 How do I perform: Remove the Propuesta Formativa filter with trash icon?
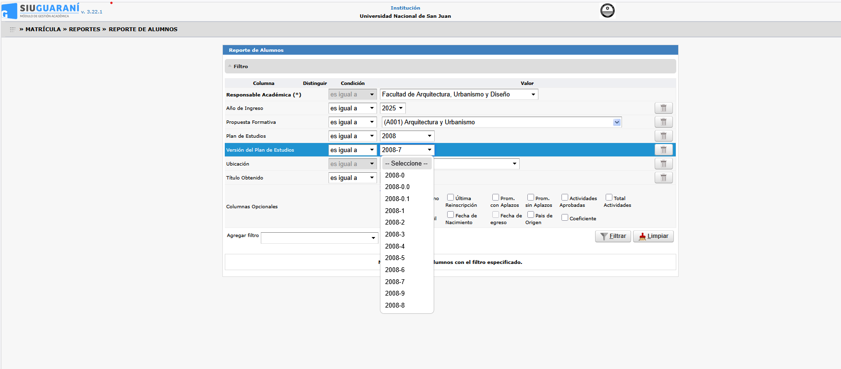coord(663,122)
